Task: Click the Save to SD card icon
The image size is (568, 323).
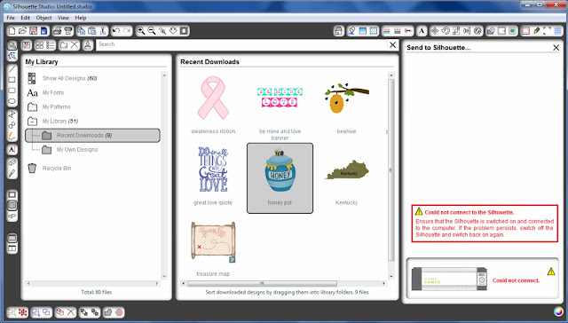Action: pos(43,31)
